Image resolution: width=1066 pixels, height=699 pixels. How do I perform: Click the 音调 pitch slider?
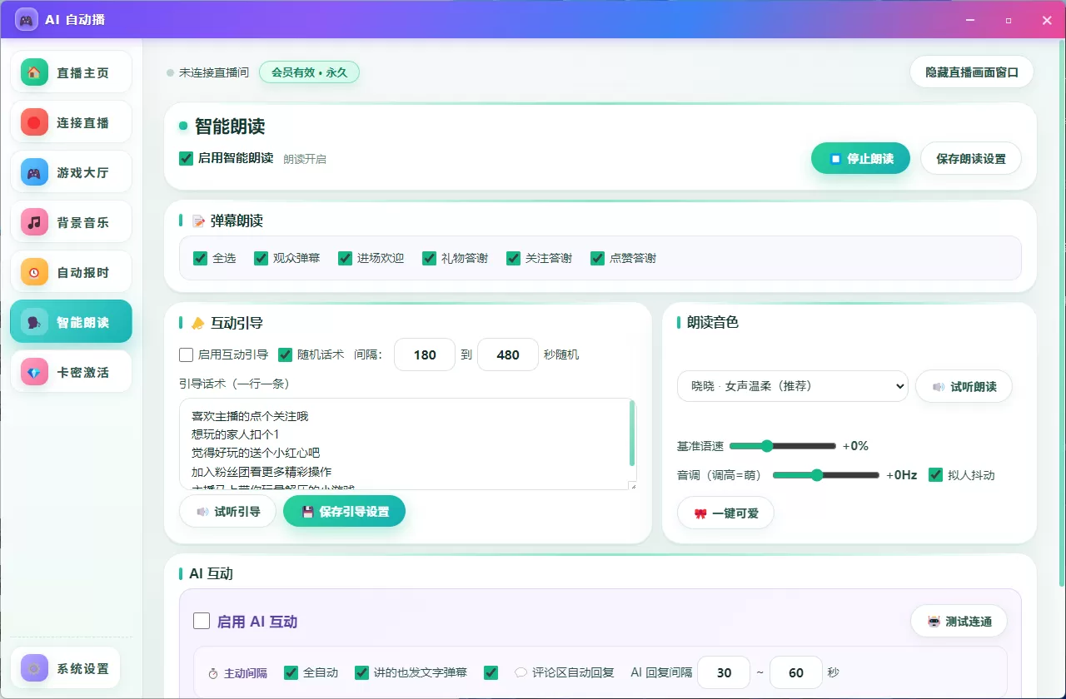826,475
